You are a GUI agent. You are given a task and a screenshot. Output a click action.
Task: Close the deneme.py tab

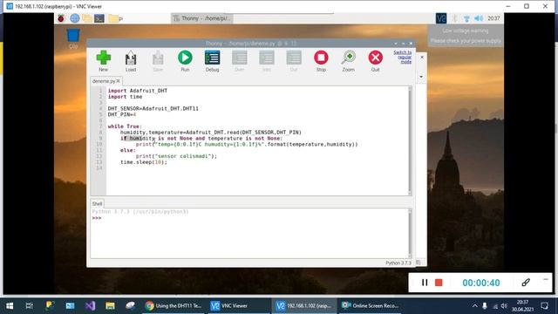pos(119,81)
